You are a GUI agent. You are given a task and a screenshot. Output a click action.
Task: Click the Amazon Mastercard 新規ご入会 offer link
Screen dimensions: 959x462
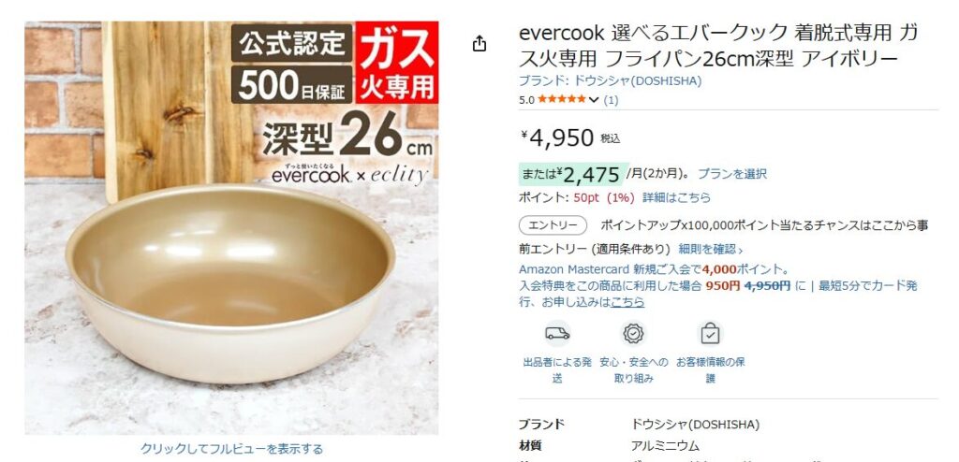(655, 269)
